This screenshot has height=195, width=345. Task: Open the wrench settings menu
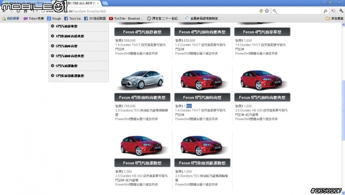click(341, 11)
